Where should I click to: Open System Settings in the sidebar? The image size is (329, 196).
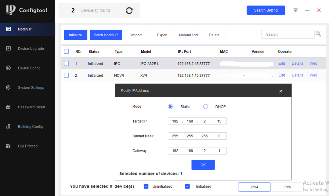31,87
